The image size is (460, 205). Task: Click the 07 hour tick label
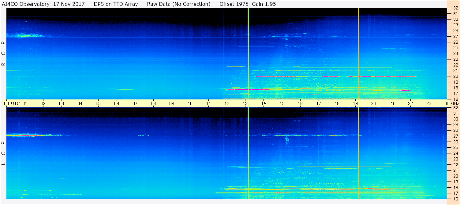coord(135,103)
